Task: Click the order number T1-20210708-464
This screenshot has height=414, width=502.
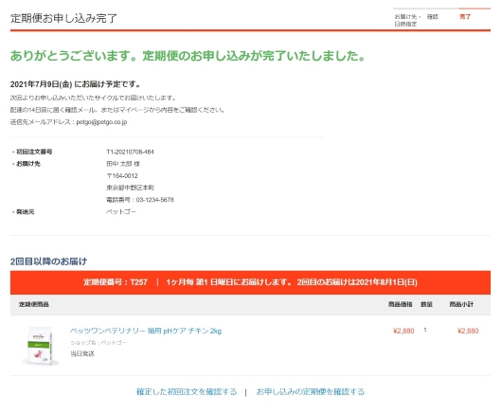Action: click(x=130, y=152)
